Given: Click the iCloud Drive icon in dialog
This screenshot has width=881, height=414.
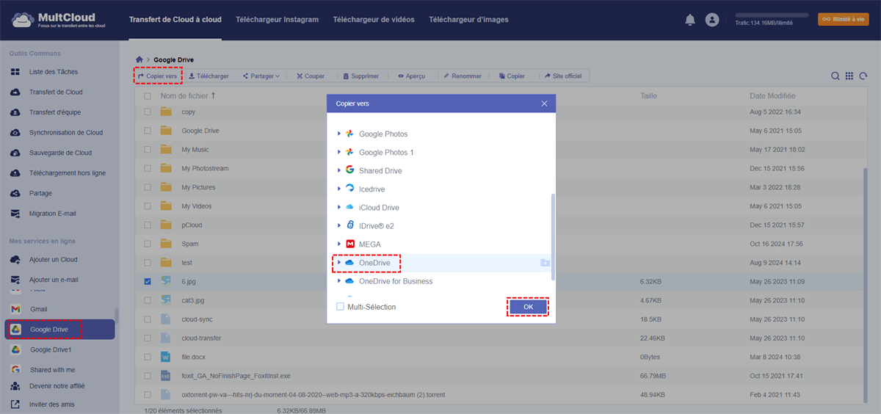Looking at the screenshot, I should [350, 208].
